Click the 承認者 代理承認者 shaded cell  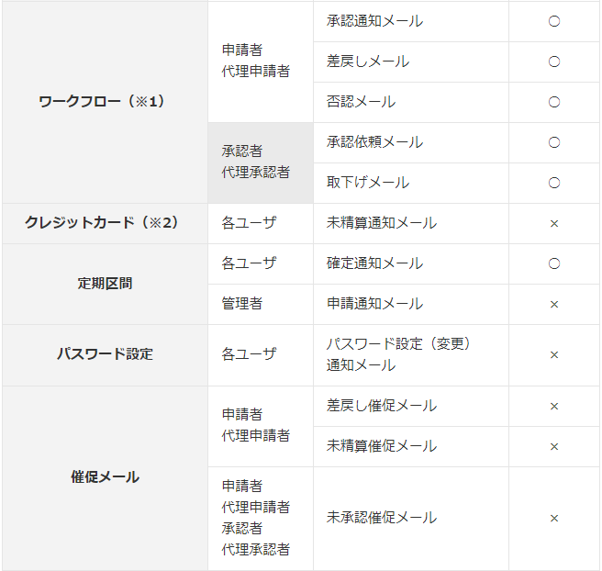tap(260, 162)
